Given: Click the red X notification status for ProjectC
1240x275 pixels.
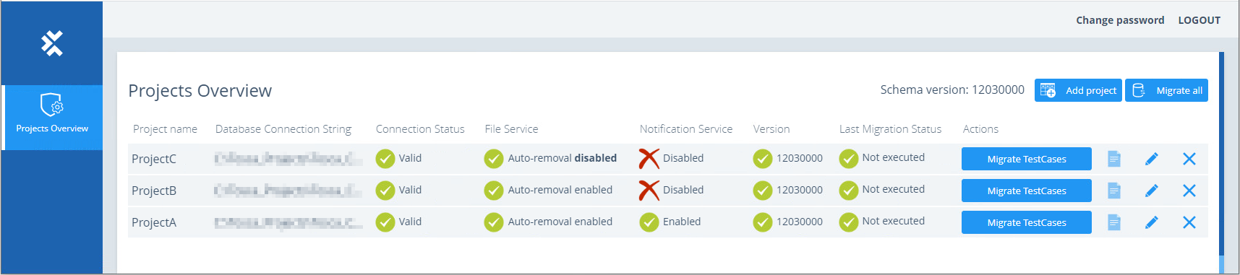Looking at the screenshot, I should 649,158.
